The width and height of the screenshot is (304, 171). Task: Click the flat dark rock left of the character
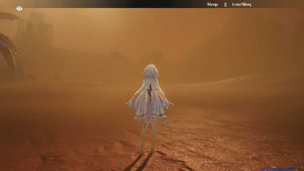click(118, 55)
